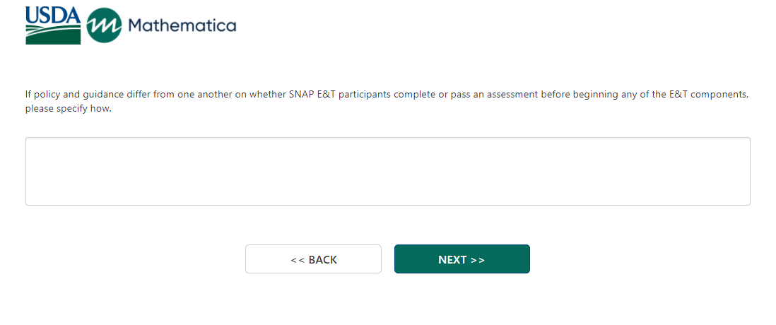Click the Mathematica wordmark text
This screenshot has width=776, height=325.
(182, 26)
